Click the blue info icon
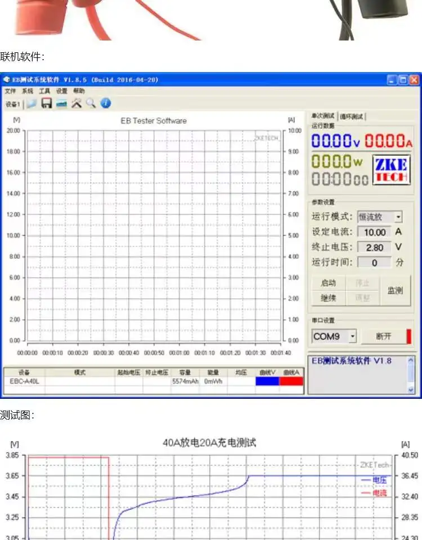 click(x=105, y=103)
